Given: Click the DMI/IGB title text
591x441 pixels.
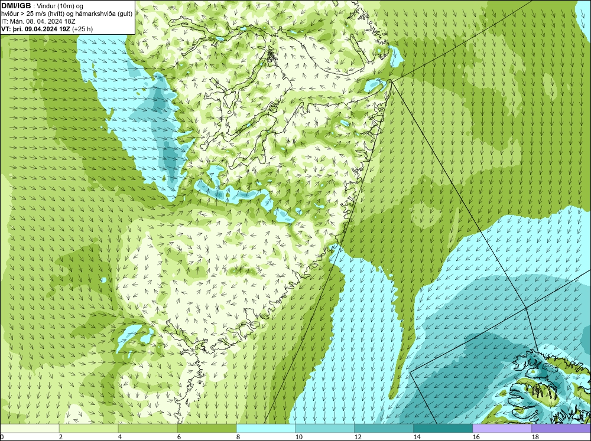Looking at the screenshot, I should pos(16,6).
